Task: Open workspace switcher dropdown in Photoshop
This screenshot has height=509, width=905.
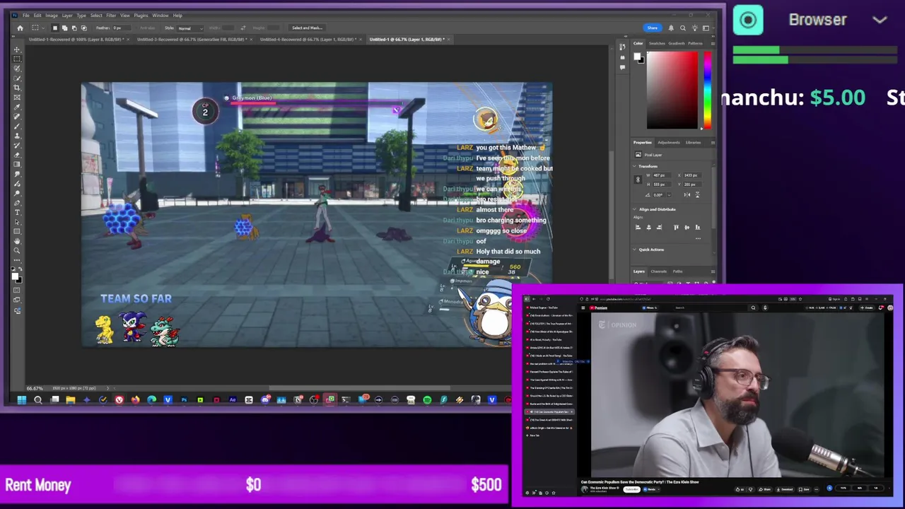Action: pyautogui.click(x=713, y=28)
